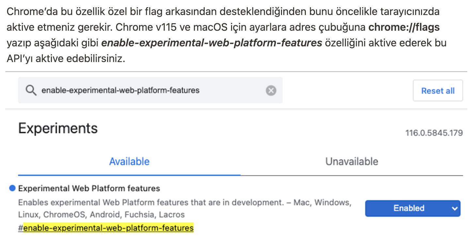
Task: Click the italic enable-experimental-web-platform-features text in the paragraph
Action: tap(212, 43)
